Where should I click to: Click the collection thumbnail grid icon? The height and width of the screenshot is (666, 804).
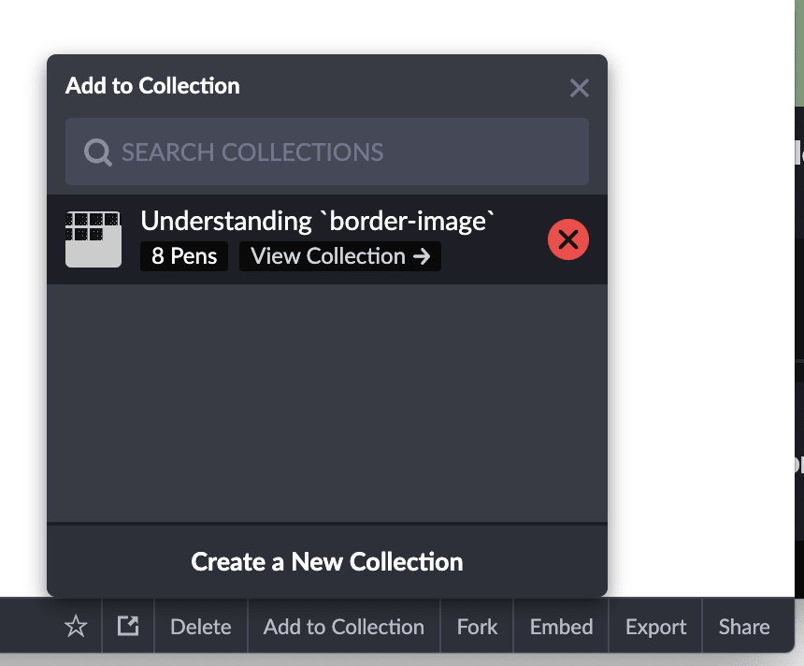(93, 239)
